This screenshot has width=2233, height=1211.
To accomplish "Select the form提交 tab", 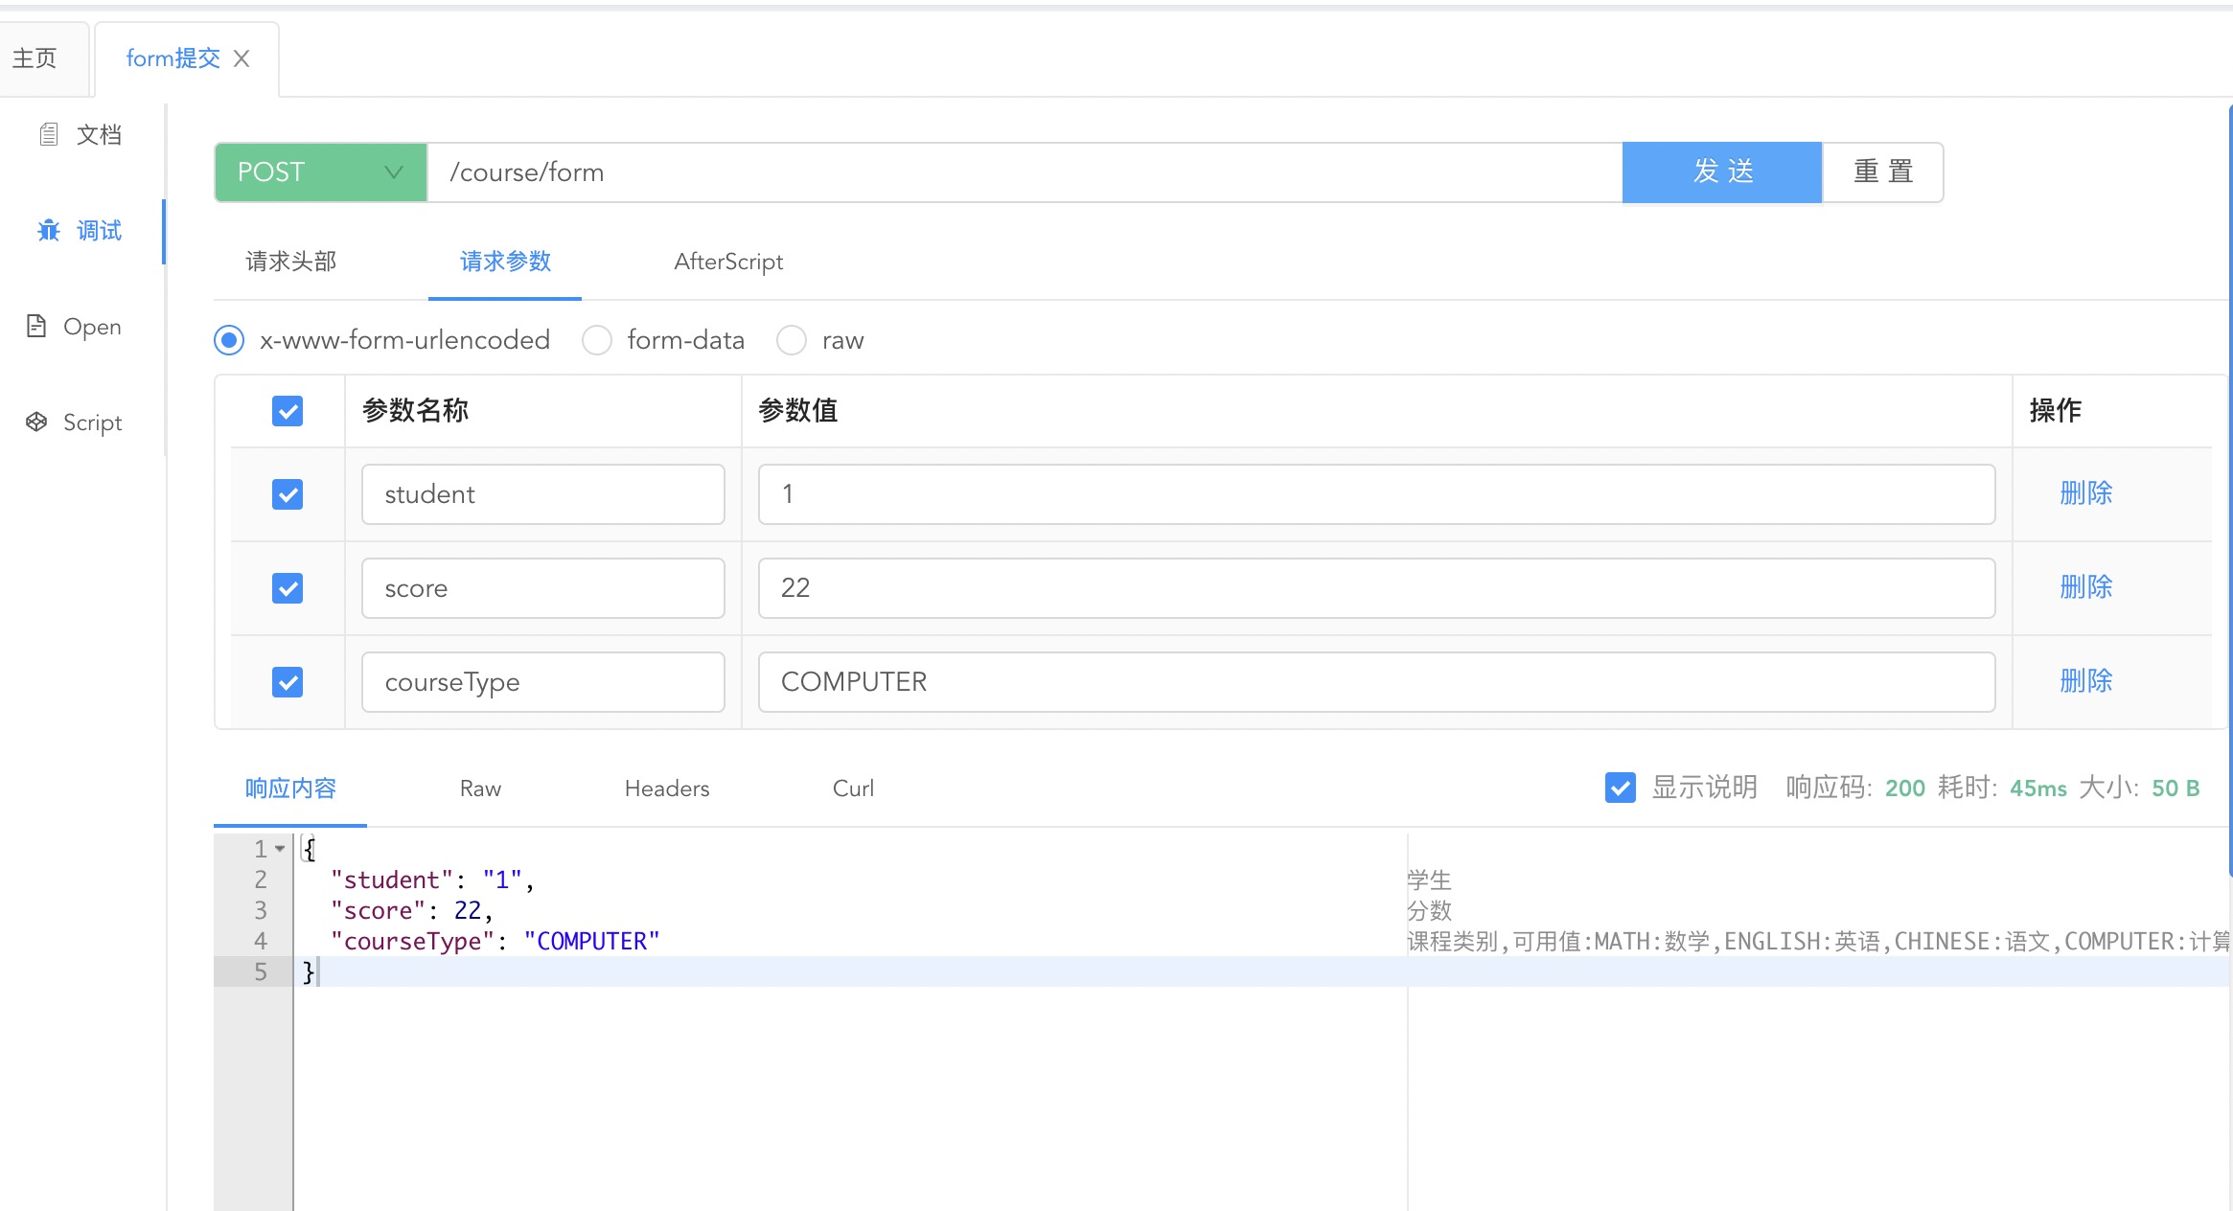I will click(x=173, y=58).
